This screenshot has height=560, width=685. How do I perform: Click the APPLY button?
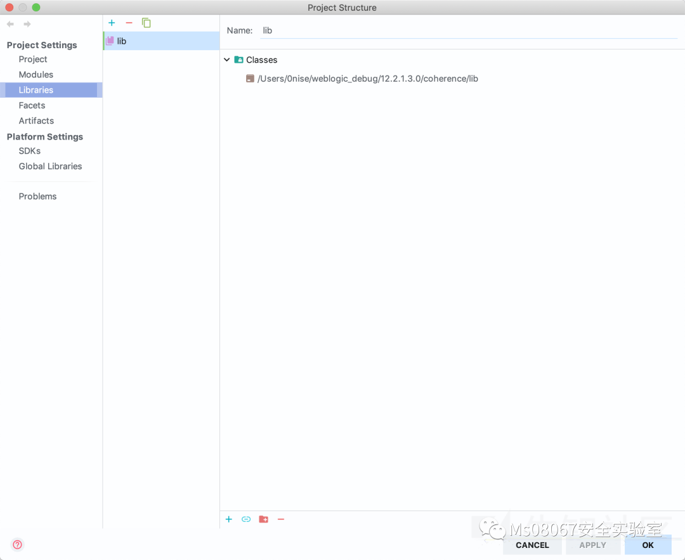(x=593, y=545)
